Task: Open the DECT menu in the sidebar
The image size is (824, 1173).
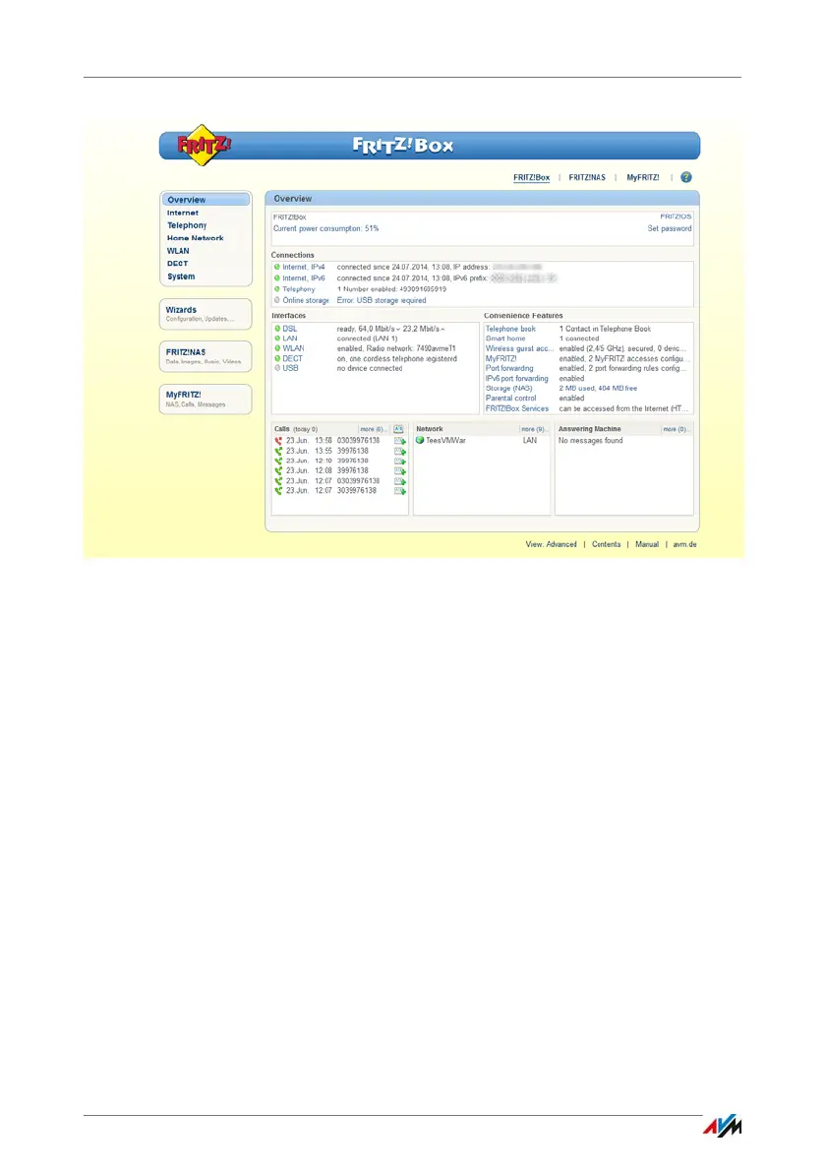Action: point(177,264)
